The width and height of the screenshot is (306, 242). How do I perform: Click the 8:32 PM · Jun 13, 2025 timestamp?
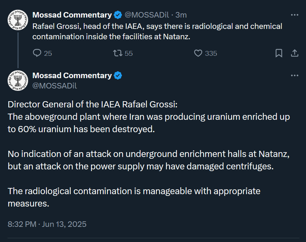point(47,224)
